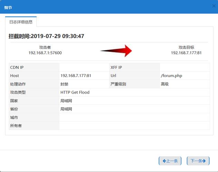Viewport: 218px width, 172px height.
Task: Click the 城市 label cell
Action: [x=34, y=117]
